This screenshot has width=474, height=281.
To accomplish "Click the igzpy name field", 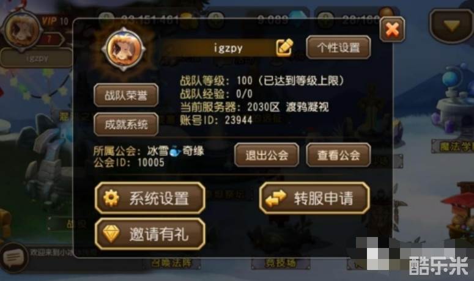I will coord(218,48).
